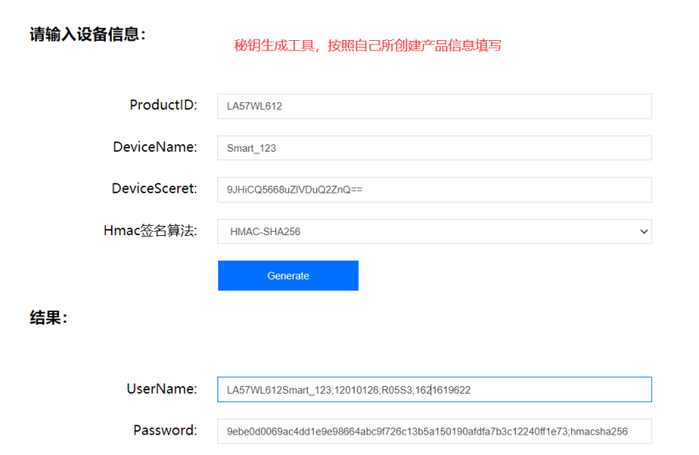Click the HMAC-SHA256 selected value text
The height and width of the screenshot is (455, 699).
265,232
